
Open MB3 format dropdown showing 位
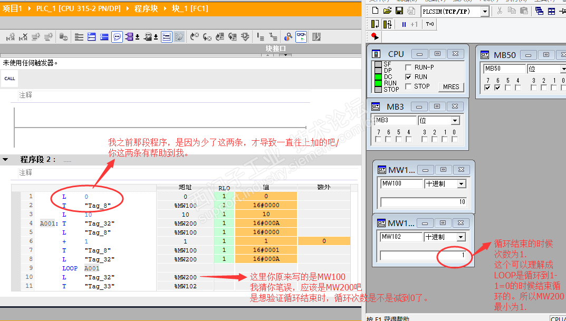(x=455, y=121)
